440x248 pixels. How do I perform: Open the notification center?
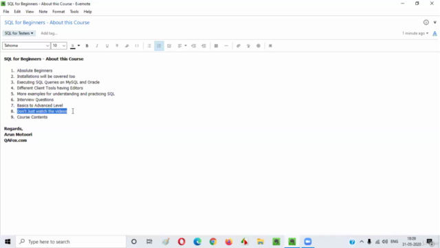tap(430, 242)
